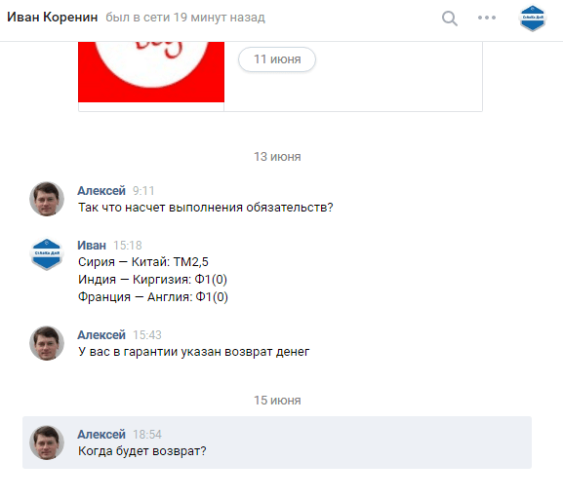Click Алексей's avatar in highlighted message

[47, 442]
